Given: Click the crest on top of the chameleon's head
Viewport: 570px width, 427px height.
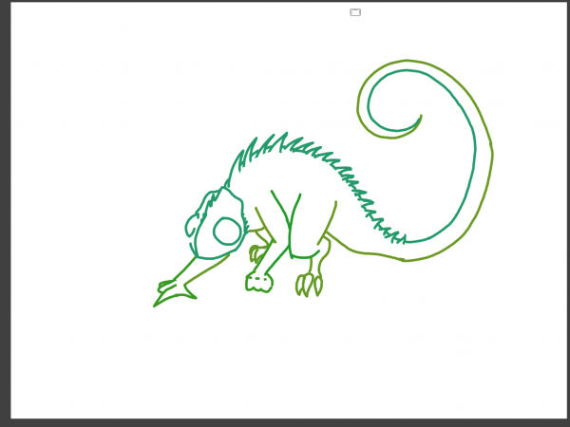Looking at the screenshot, I should point(211,202).
